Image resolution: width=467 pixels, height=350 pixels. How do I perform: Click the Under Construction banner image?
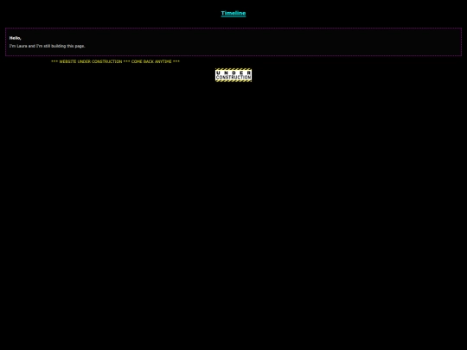233,75
